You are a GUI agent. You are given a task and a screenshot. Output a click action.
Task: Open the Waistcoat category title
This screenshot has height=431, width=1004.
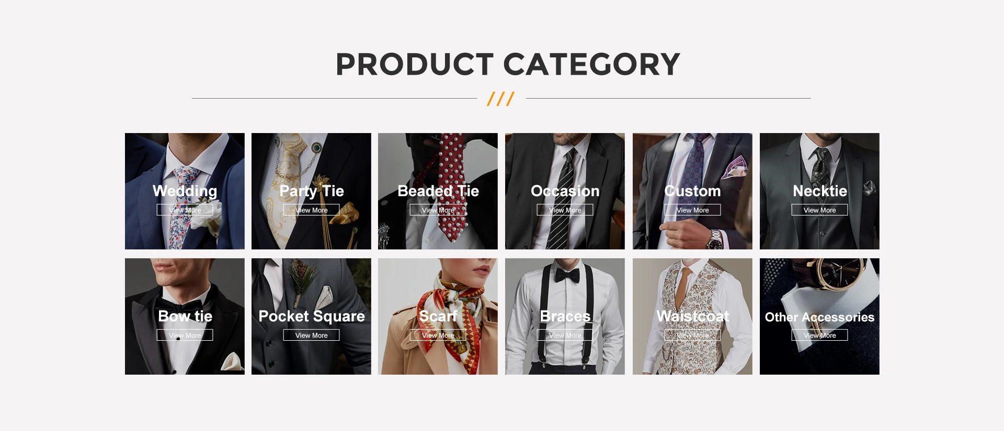pyautogui.click(x=692, y=316)
